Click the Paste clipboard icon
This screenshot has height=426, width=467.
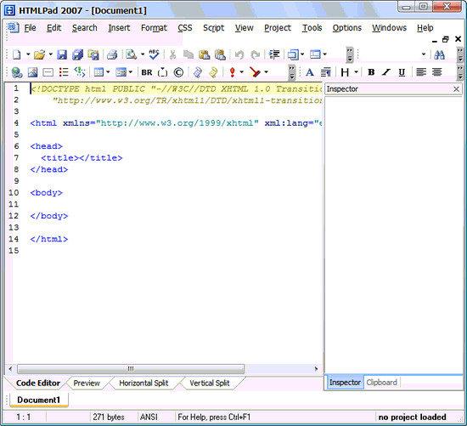(204, 54)
